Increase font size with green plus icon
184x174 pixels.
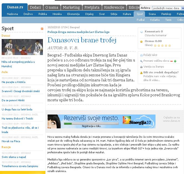point(175,61)
